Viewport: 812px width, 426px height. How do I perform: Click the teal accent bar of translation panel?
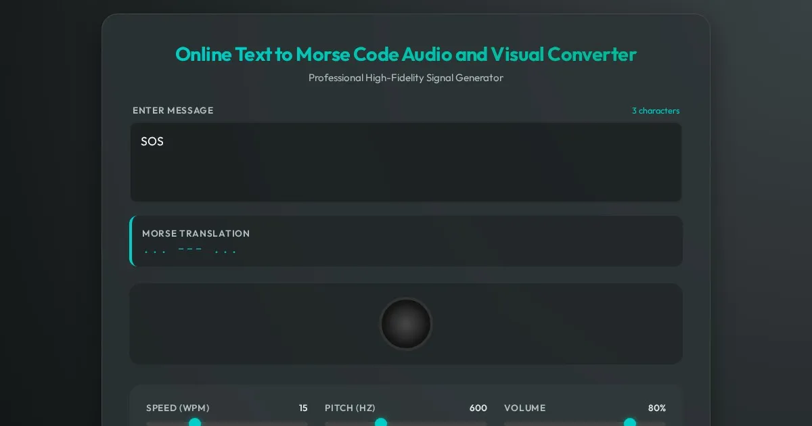click(131, 241)
